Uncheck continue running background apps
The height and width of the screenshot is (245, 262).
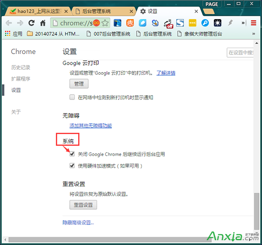(72, 154)
